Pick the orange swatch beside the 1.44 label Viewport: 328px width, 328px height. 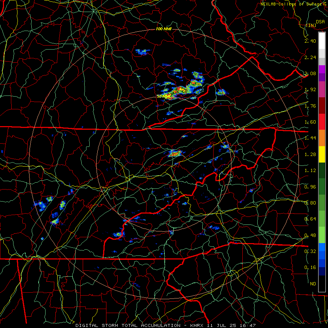(x=322, y=138)
